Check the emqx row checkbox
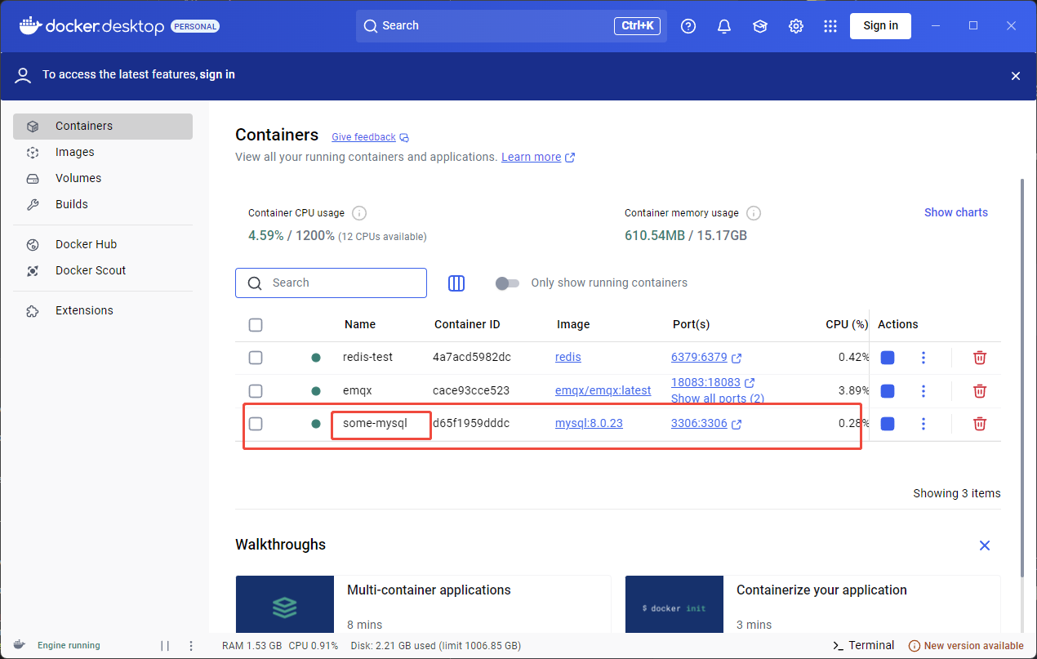 point(256,391)
